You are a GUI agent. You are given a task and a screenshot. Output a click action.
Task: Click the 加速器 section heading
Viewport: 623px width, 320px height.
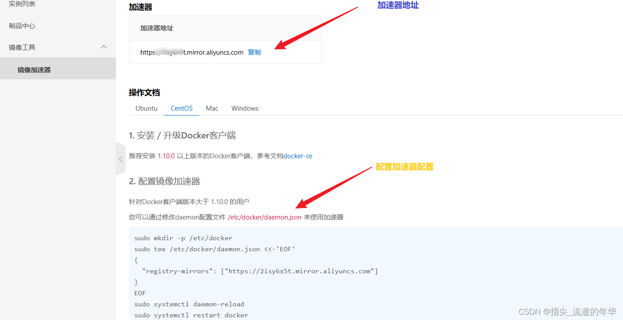coord(141,7)
